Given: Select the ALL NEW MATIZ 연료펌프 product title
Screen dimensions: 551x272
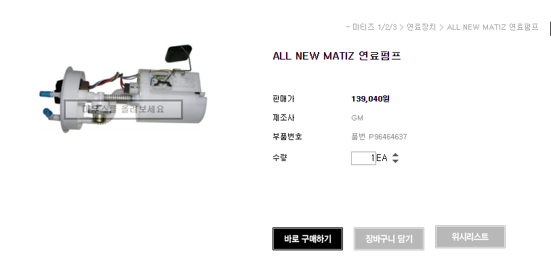Looking at the screenshot, I should [x=337, y=55].
